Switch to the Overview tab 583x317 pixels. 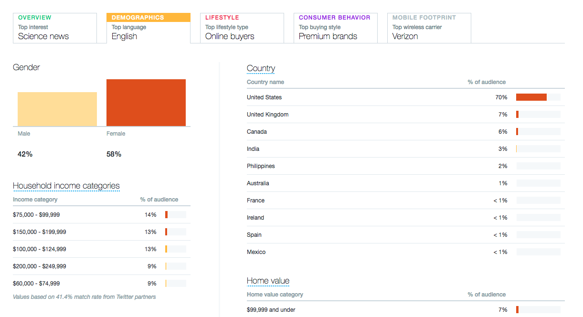point(55,28)
